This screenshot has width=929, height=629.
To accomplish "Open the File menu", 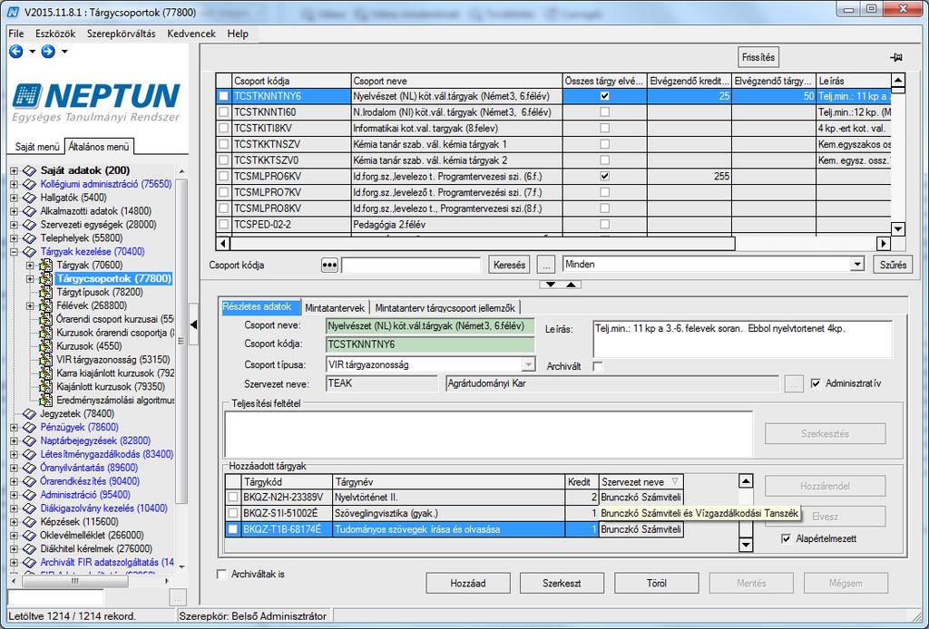I will pyautogui.click(x=16, y=34).
